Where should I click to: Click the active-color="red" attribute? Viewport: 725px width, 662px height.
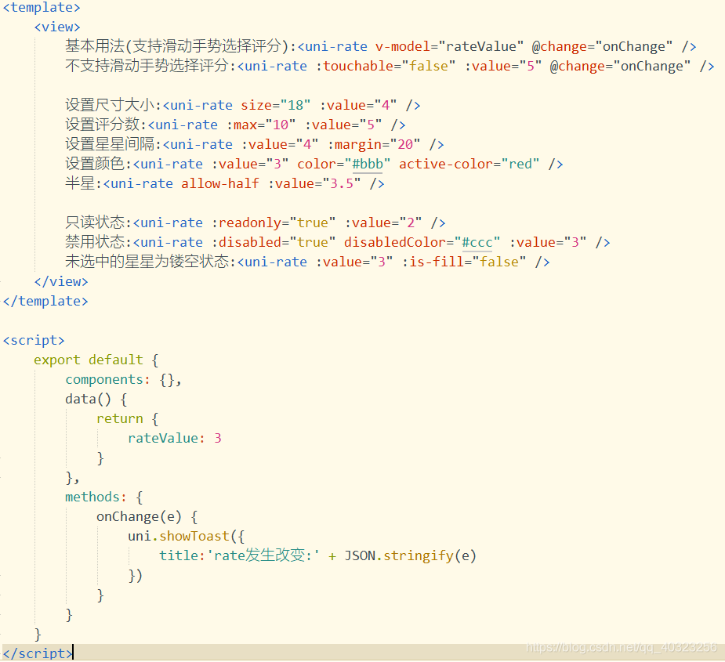coord(469,164)
